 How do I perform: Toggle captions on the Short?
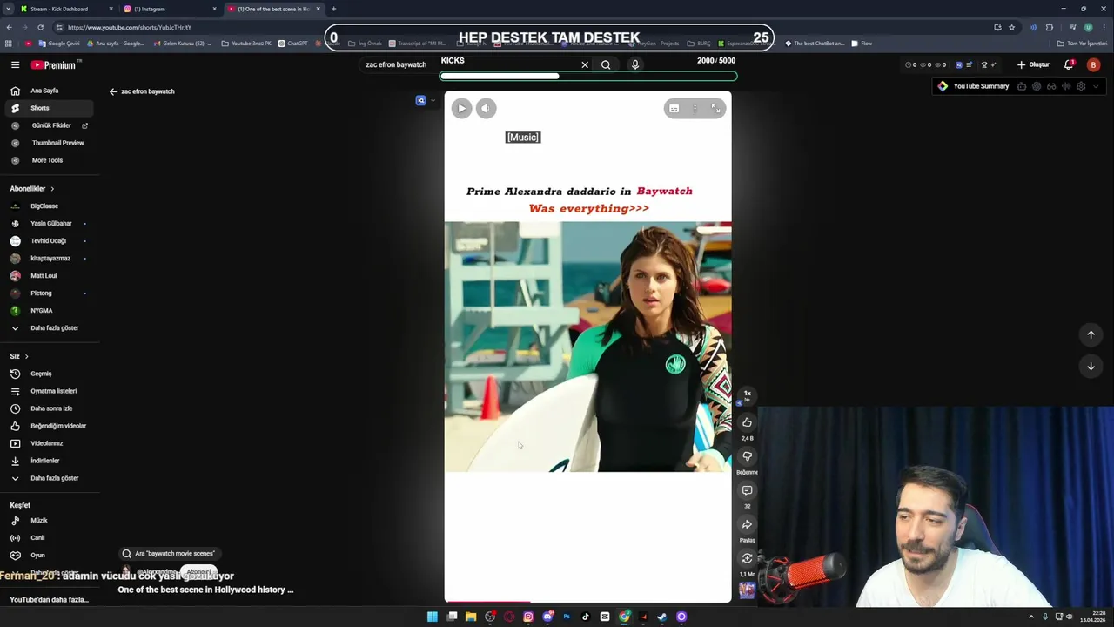[x=674, y=109]
